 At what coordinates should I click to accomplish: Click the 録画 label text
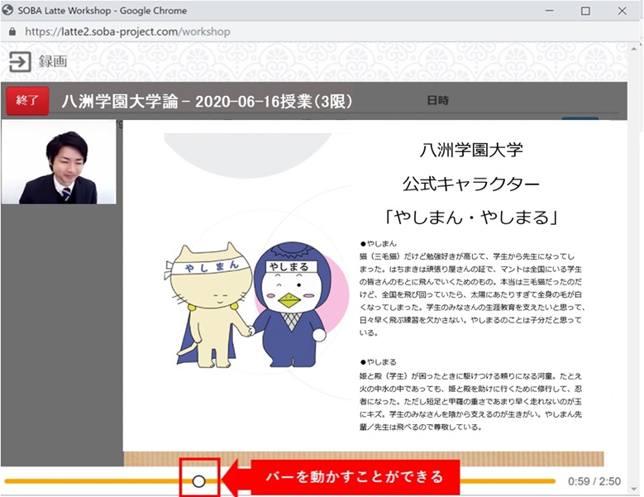[53, 62]
